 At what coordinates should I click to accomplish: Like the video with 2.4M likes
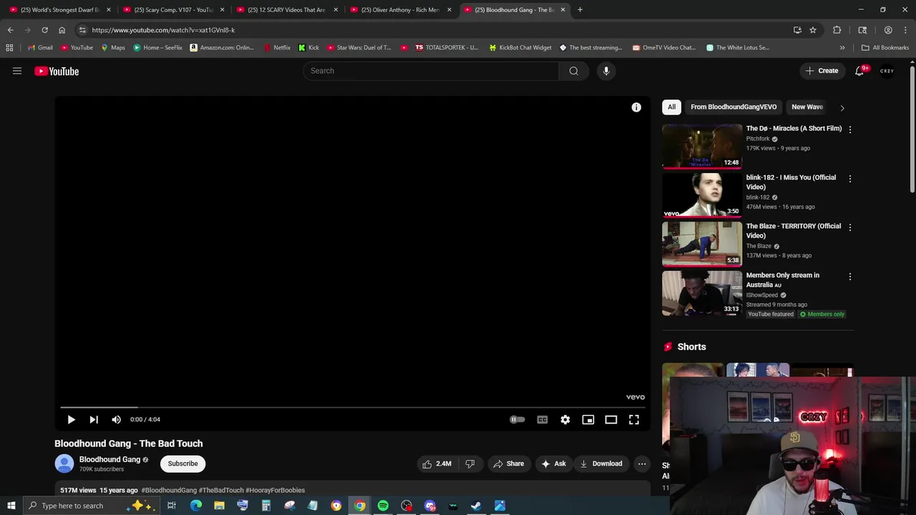coord(437,463)
